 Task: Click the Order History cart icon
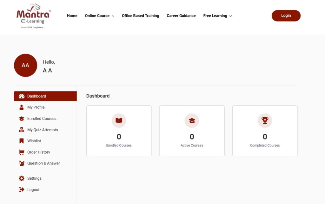point(22,152)
